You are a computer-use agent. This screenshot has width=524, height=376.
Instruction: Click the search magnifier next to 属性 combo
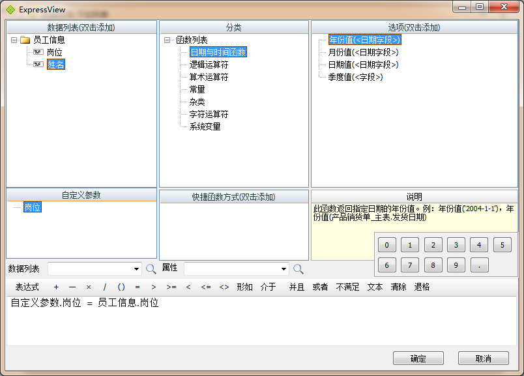coord(298,268)
